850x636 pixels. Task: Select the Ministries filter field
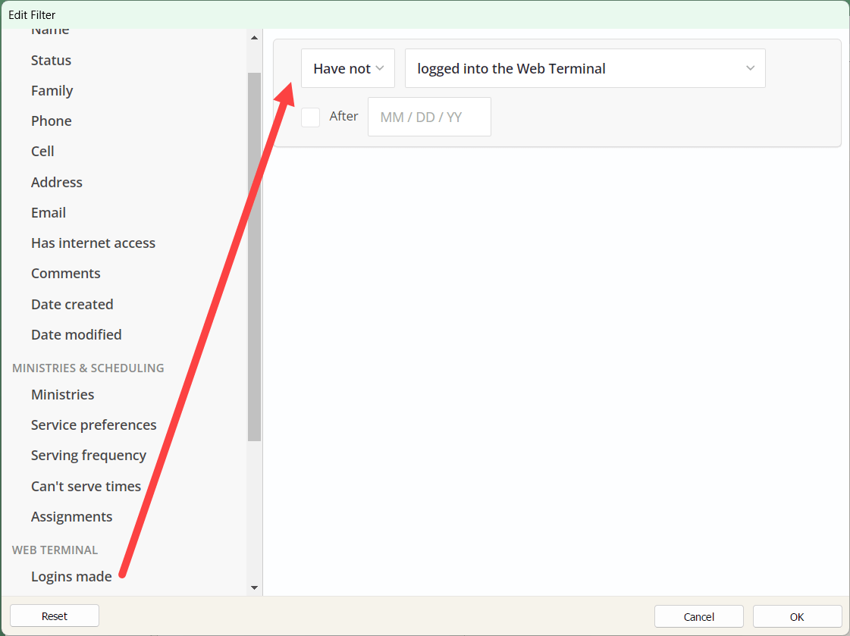click(62, 394)
